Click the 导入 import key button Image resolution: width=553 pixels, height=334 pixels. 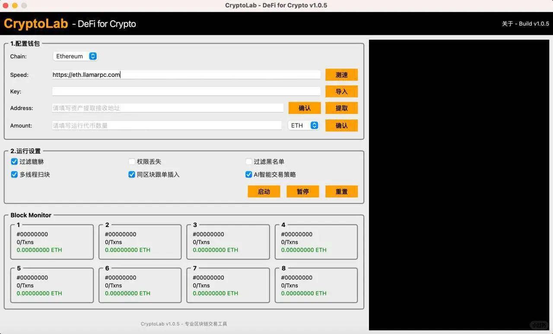[341, 91]
